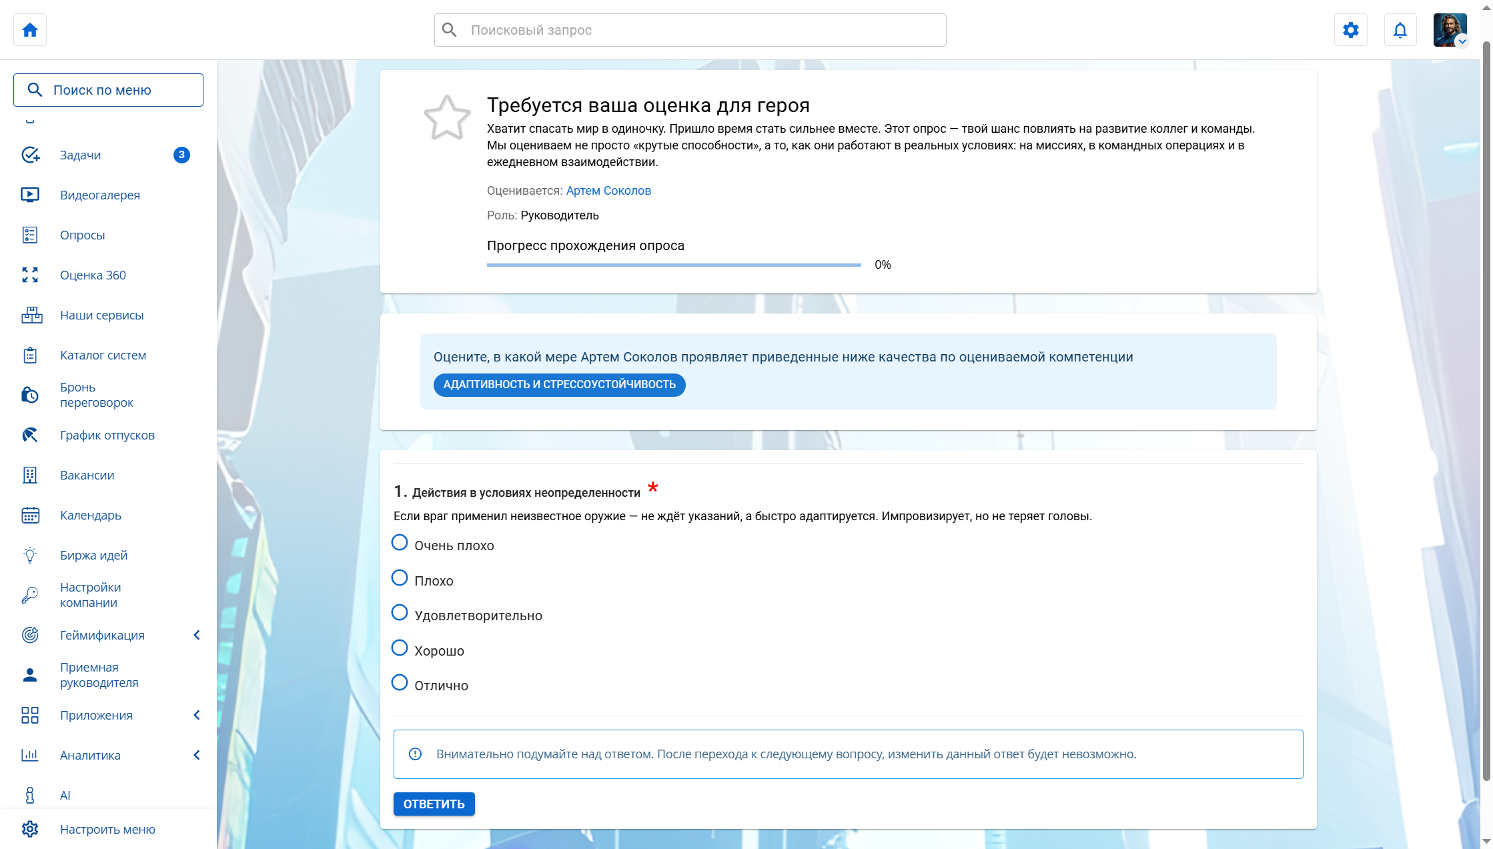This screenshot has width=1493, height=849.
Task: Click the Оценка 360 arrows icon
Action: click(30, 275)
